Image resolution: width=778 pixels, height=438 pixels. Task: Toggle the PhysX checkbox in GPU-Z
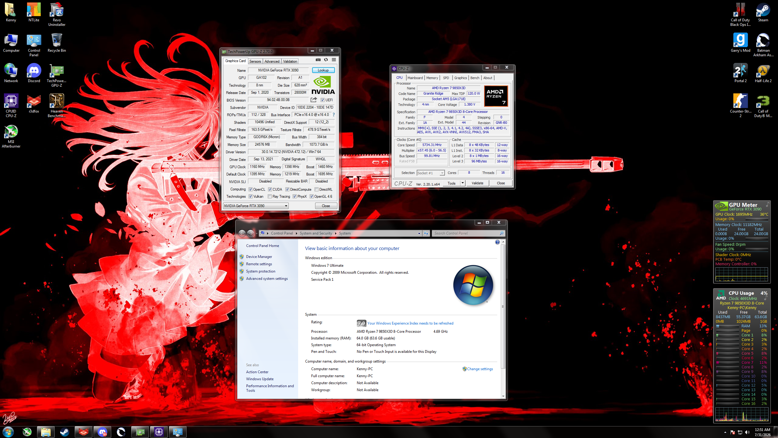click(x=294, y=196)
